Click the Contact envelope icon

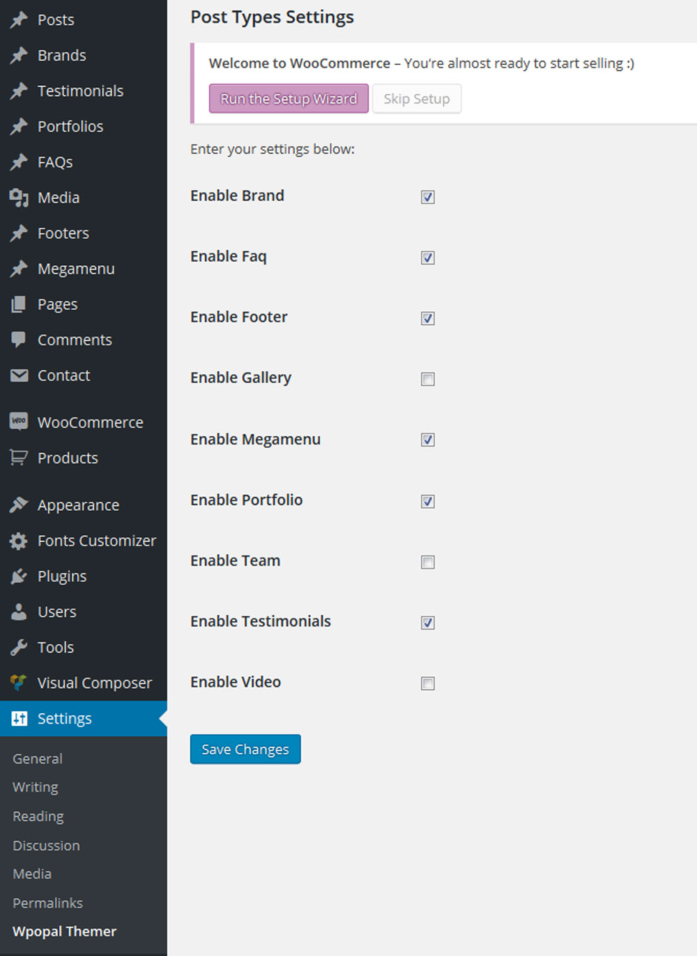[x=19, y=375]
